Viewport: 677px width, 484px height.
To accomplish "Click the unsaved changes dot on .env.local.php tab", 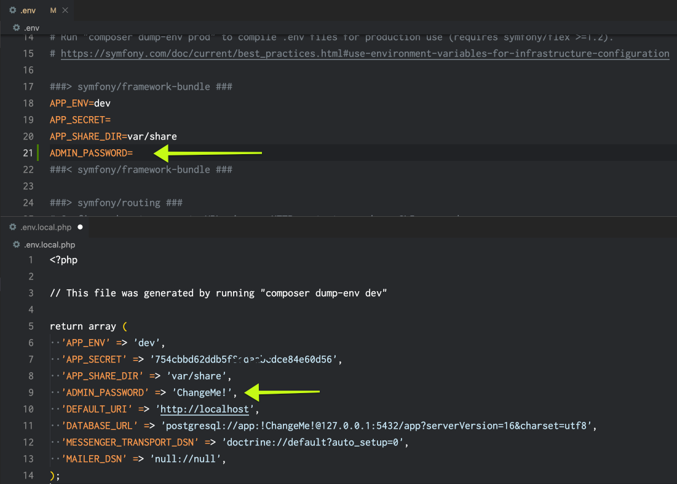I will (81, 227).
